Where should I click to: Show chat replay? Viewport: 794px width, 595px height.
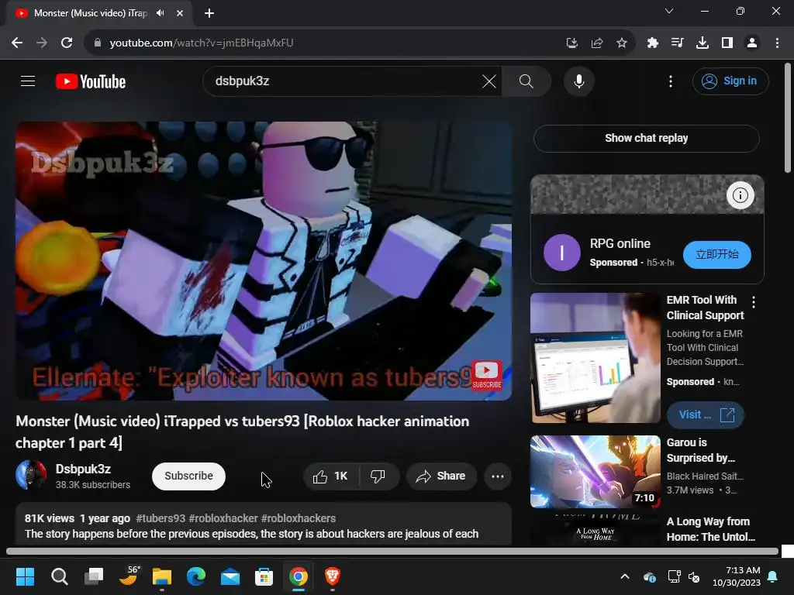pos(646,138)
